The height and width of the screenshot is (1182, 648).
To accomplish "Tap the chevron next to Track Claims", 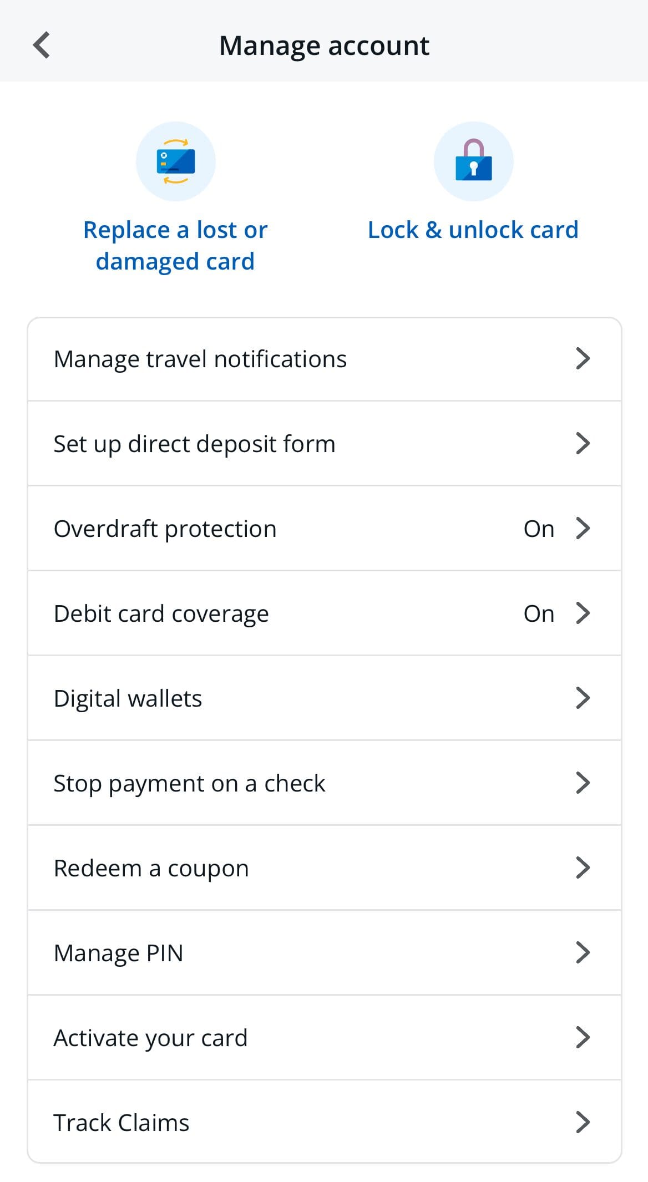I will tap(584, 1122).
